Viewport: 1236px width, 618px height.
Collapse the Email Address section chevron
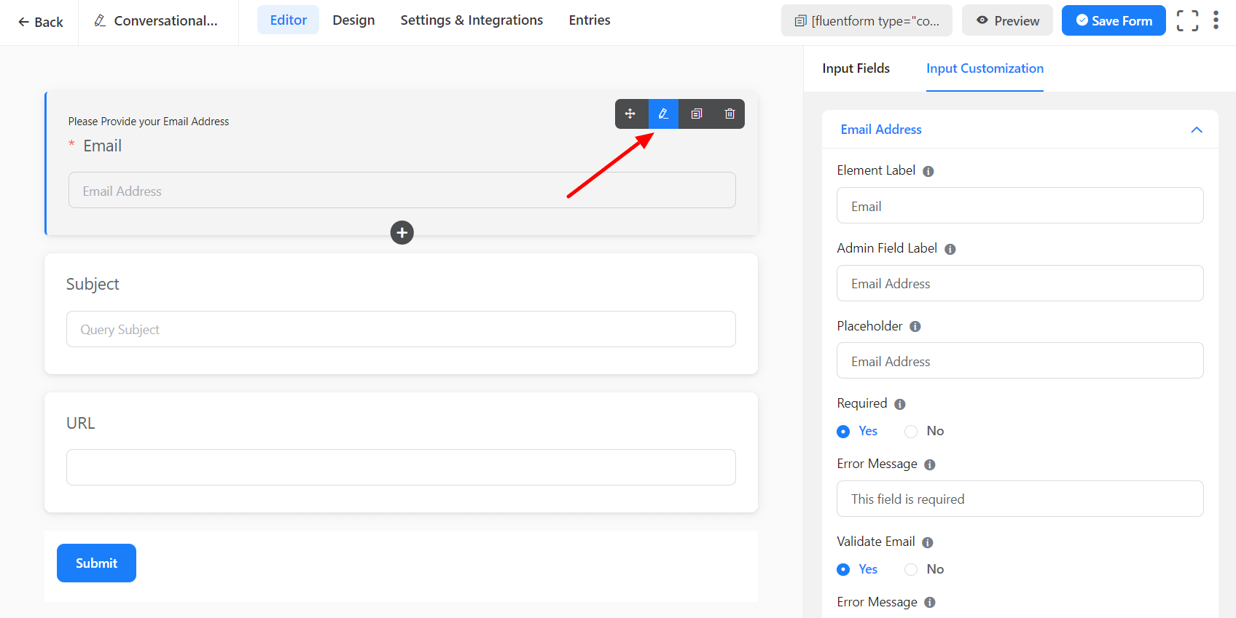tap(1196, 130)
